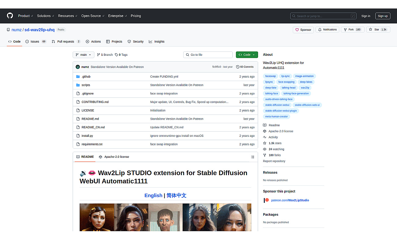Open the 60 Commits history
Image resolution: width=397 pixels, height=240 pixels.
click(245, 67)
